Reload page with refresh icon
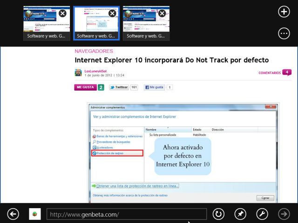 pos(218,214)
